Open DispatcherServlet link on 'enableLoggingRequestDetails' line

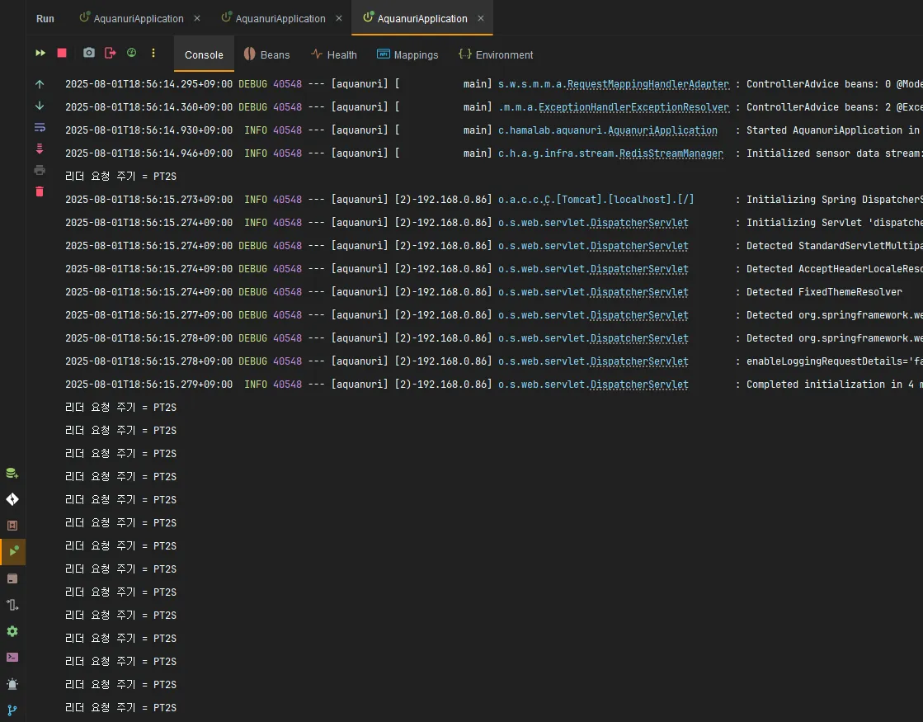(639, 361)
